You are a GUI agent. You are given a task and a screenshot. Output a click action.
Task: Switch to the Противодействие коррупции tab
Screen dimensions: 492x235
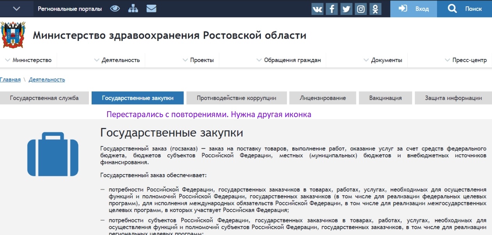pos(236,98)
